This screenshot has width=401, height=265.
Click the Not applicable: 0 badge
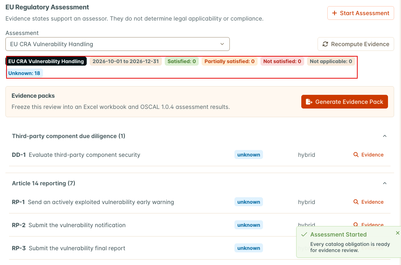click(x=331, y=61)
